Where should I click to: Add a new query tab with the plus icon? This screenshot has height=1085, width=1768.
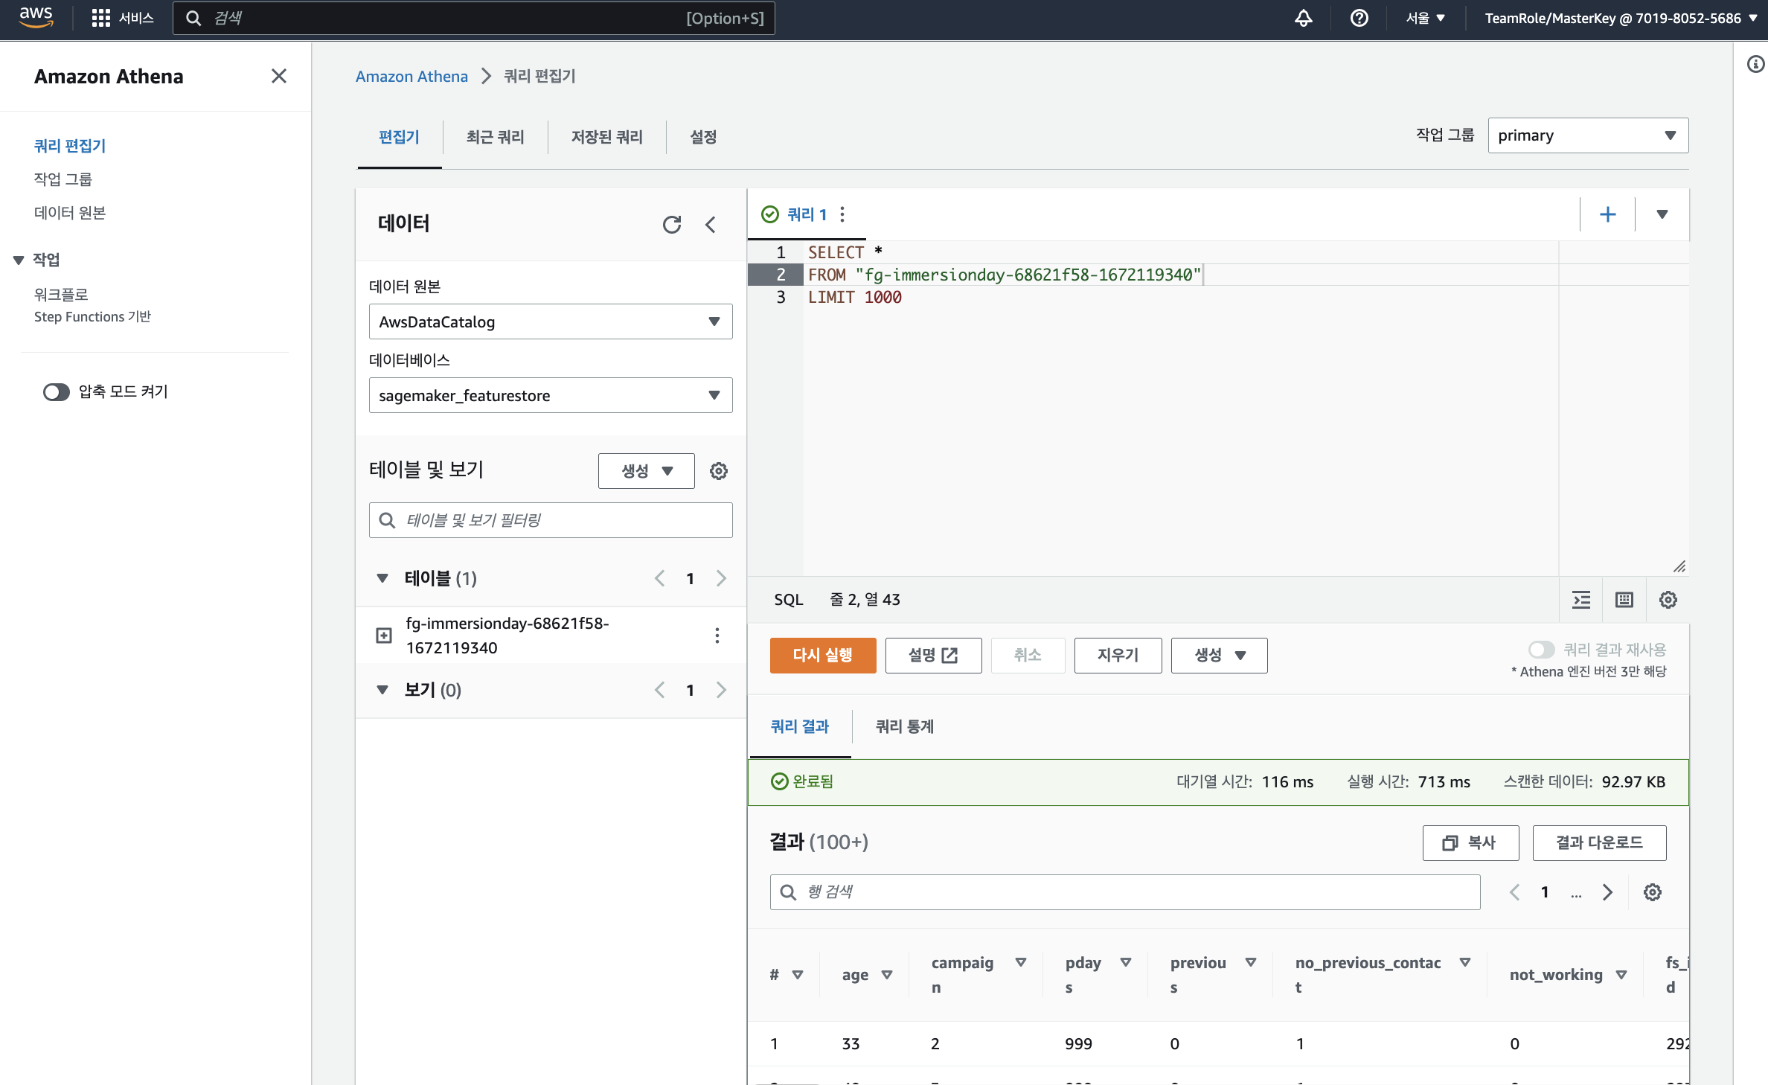point(1607,214)
